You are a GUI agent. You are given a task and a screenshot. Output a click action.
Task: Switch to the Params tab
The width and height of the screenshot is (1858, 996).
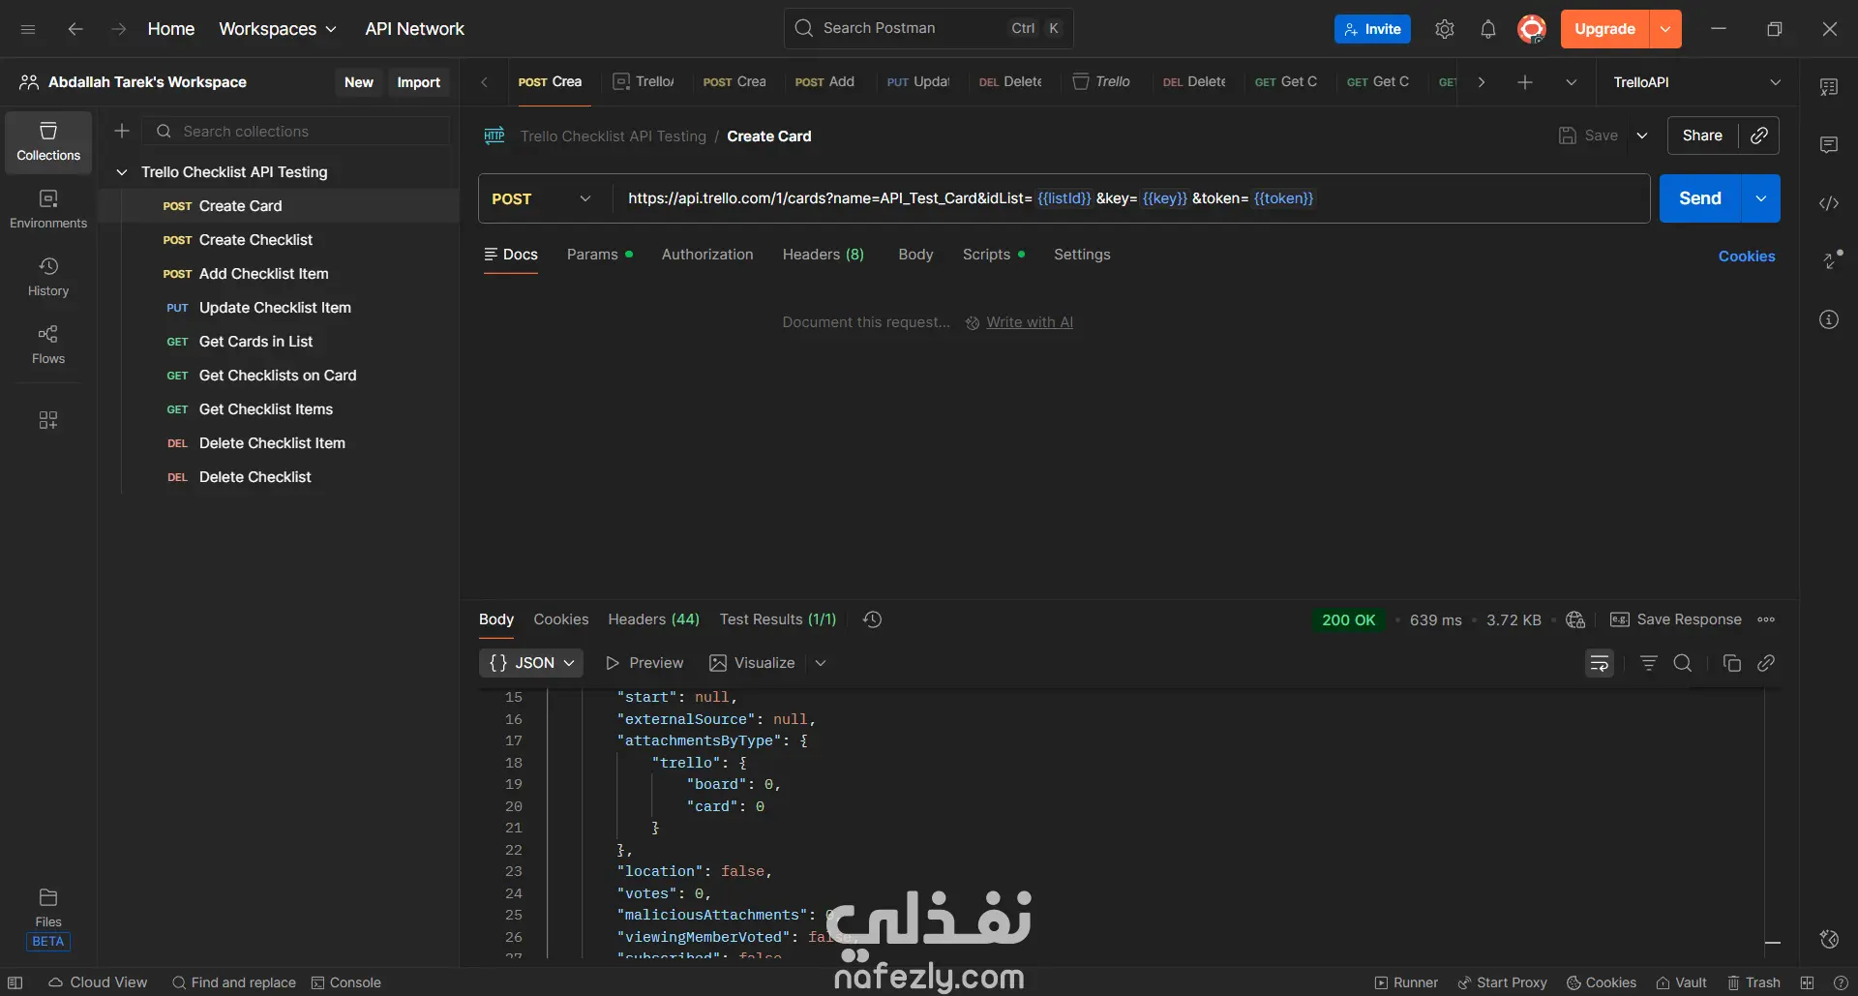[x=599, y=255]
